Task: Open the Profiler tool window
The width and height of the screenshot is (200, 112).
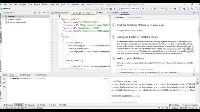Action: [42, 105]
